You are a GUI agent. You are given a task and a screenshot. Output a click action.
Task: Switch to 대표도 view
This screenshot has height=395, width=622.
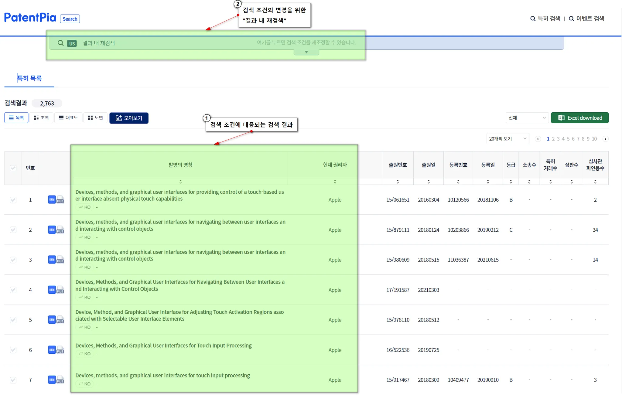point(68,118)
